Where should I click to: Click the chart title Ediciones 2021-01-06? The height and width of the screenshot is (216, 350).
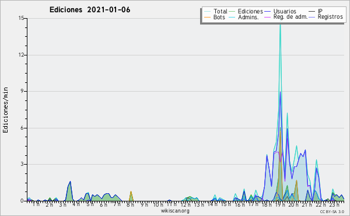pyautogui.click(x=90, y=10)
